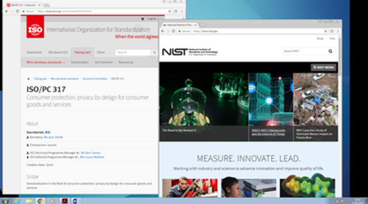Open File Explorer from the taskbar
The image size is (368, 204).
(29, 201)
